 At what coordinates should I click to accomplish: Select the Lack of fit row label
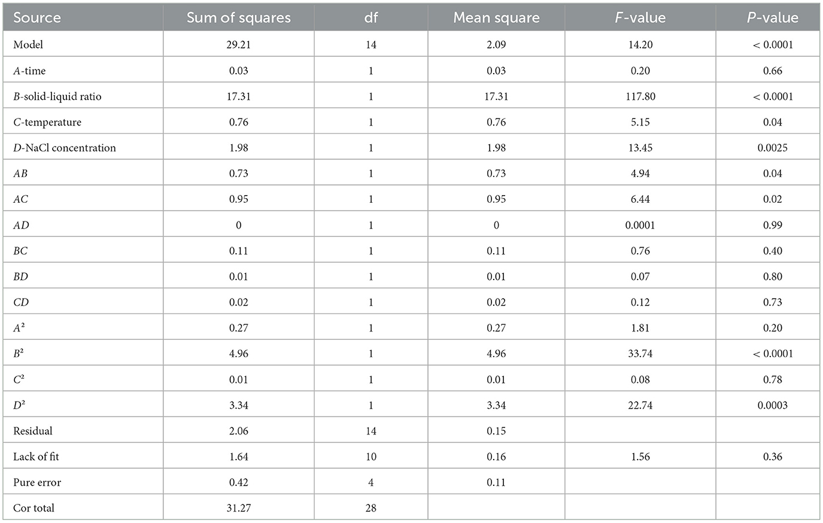click(36, 457)
